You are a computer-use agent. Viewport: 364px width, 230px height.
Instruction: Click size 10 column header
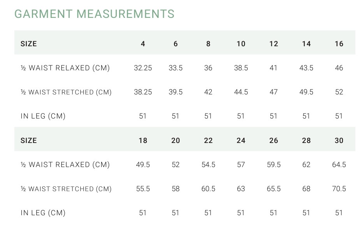(241, 44)
